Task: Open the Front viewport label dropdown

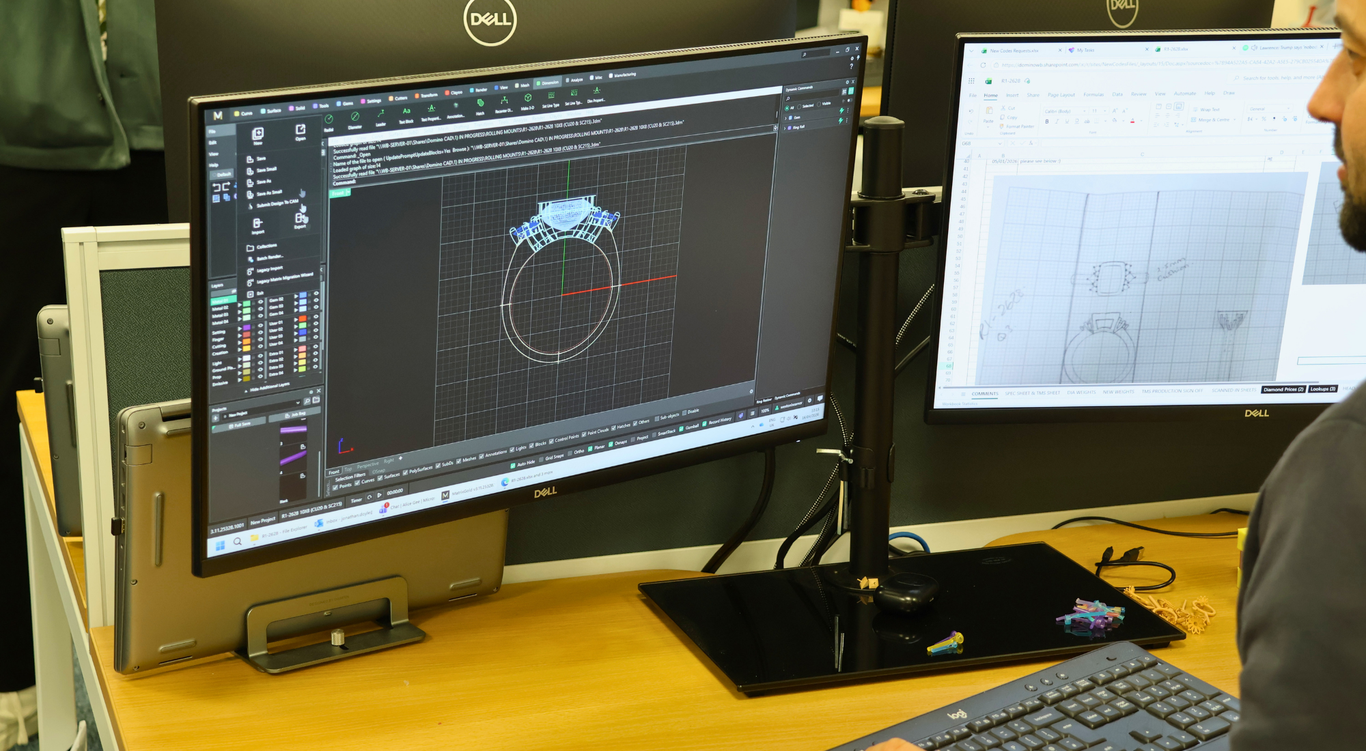Action: pos(349,193)
